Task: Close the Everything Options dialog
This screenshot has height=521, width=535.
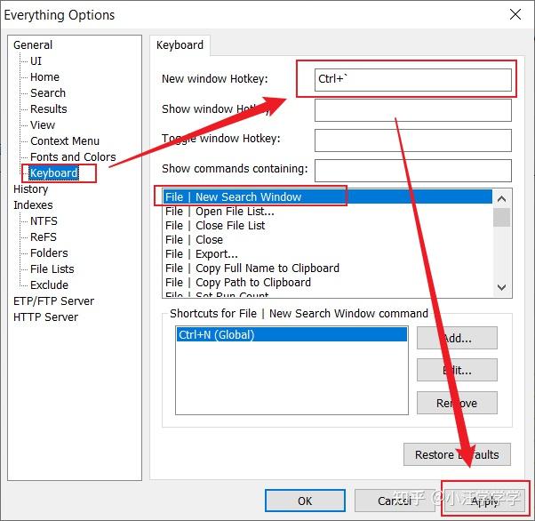Action: coord(515,15)
